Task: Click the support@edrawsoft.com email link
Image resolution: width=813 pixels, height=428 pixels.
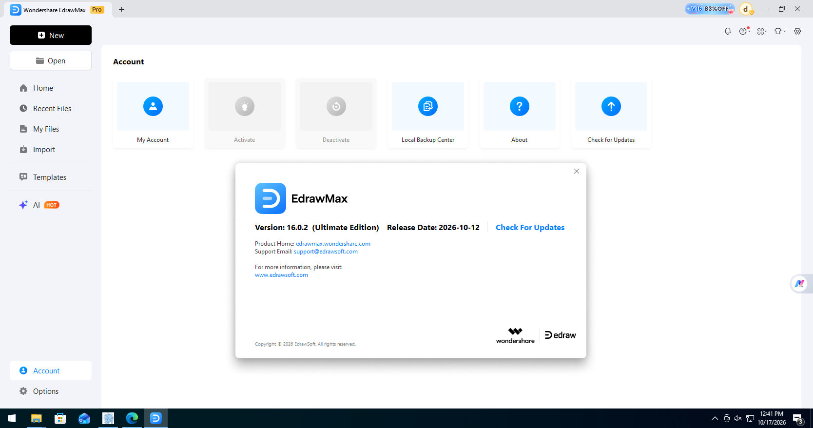Action: click(326, 252)
